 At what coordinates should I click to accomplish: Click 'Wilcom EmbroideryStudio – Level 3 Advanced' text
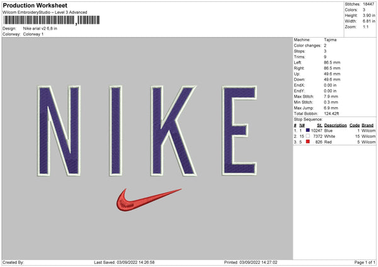click(45, 13)
